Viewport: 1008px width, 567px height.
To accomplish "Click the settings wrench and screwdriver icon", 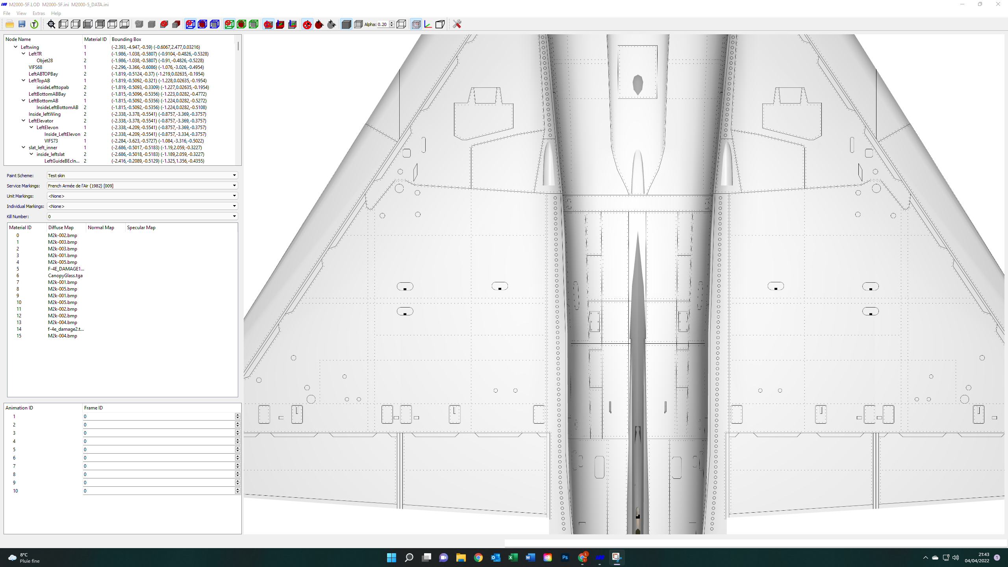I will click(x=457, y=24).
